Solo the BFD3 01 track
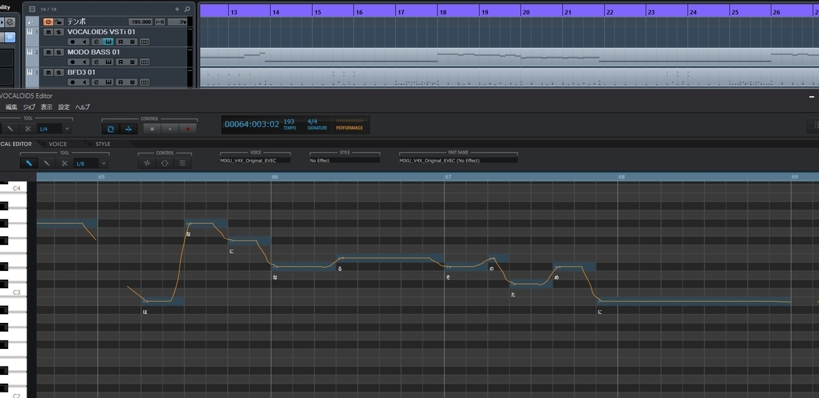This screenshot has width=819, height=398. 59,72
